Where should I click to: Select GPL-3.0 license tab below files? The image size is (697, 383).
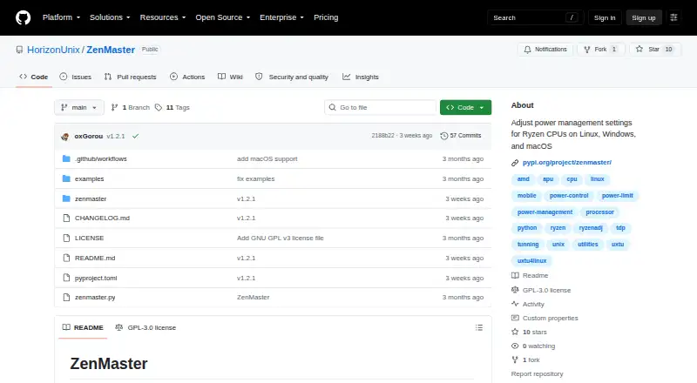[x=145, y=327]
